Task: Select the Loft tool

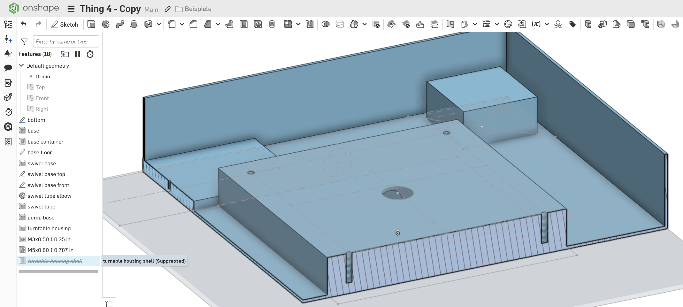Action: 134,24
